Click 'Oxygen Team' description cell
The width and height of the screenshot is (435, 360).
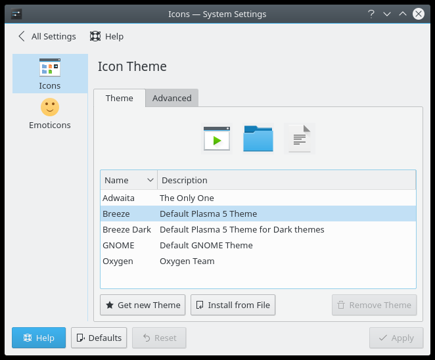(x=187, y=261)
